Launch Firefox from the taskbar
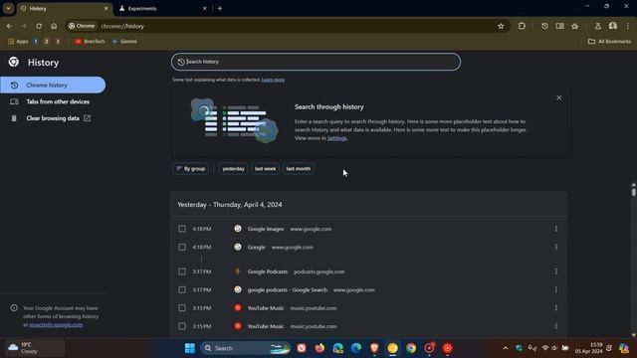The height and width of the screenshot is (358, 637). (319, 348)
